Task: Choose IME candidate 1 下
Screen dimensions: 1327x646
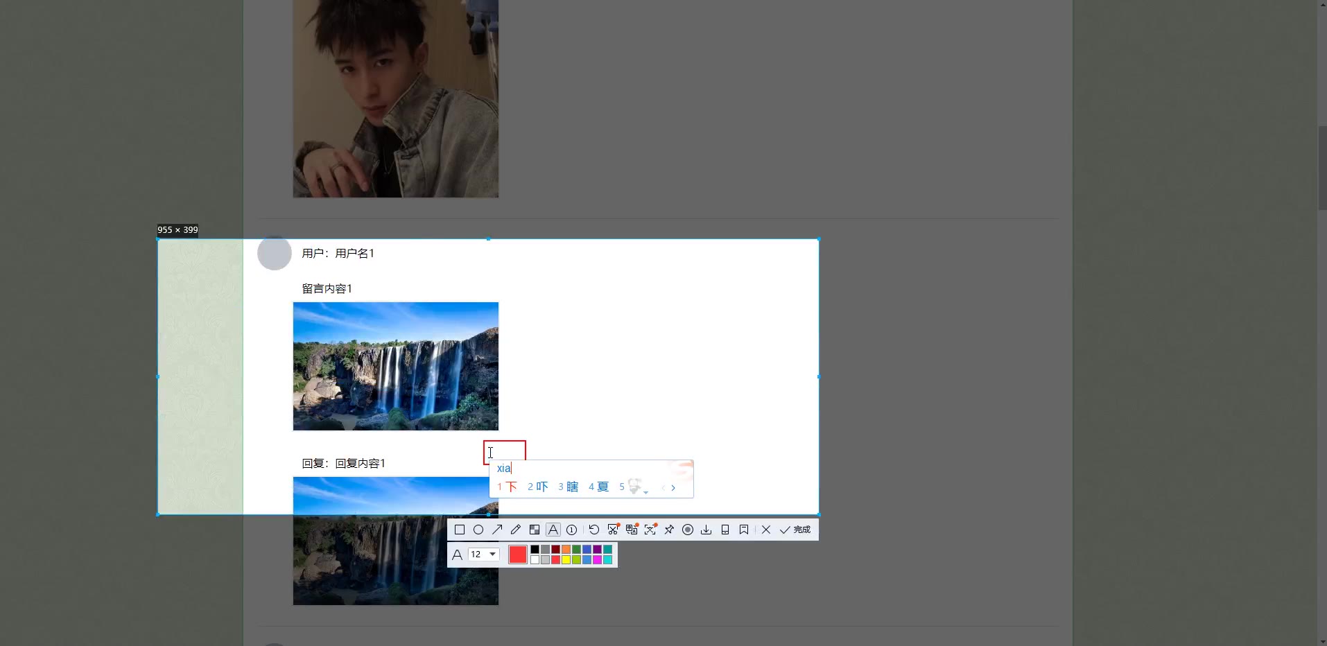Action: [508, 487]
